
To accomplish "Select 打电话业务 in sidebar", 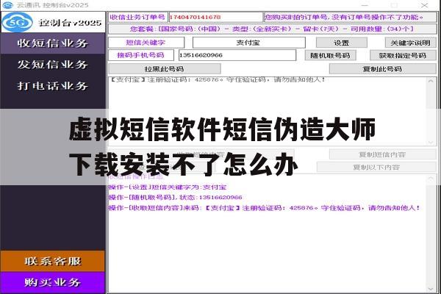I will coord(53,86).
